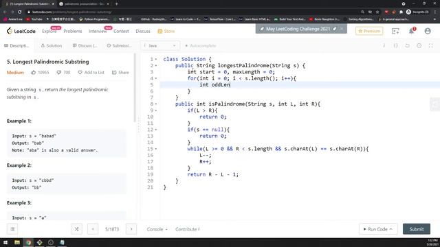The image size is (440, 247).
Task: Open the May LeetCoding Challenge 2021 banner
Action: (298, 29)
